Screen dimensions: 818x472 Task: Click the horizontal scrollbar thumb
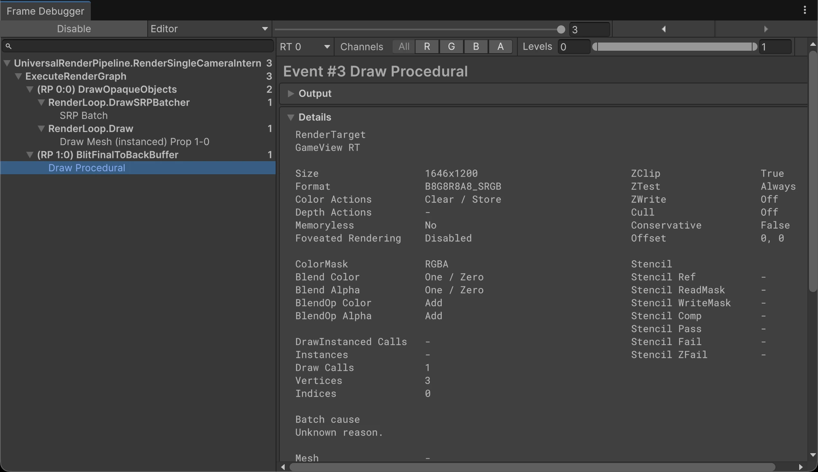(x=532, y=467)
